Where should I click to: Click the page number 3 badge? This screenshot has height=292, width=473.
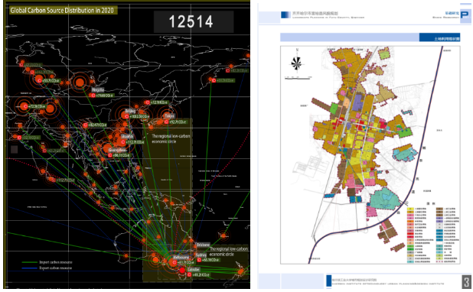coord(467,282)
